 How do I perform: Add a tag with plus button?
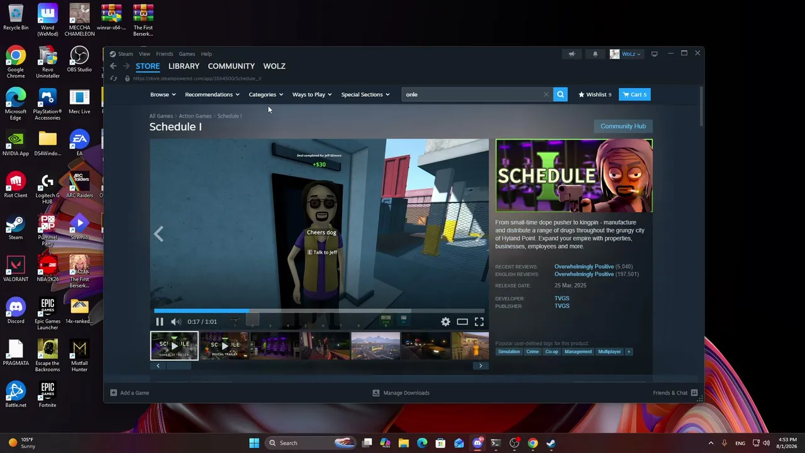pos(628,352)
